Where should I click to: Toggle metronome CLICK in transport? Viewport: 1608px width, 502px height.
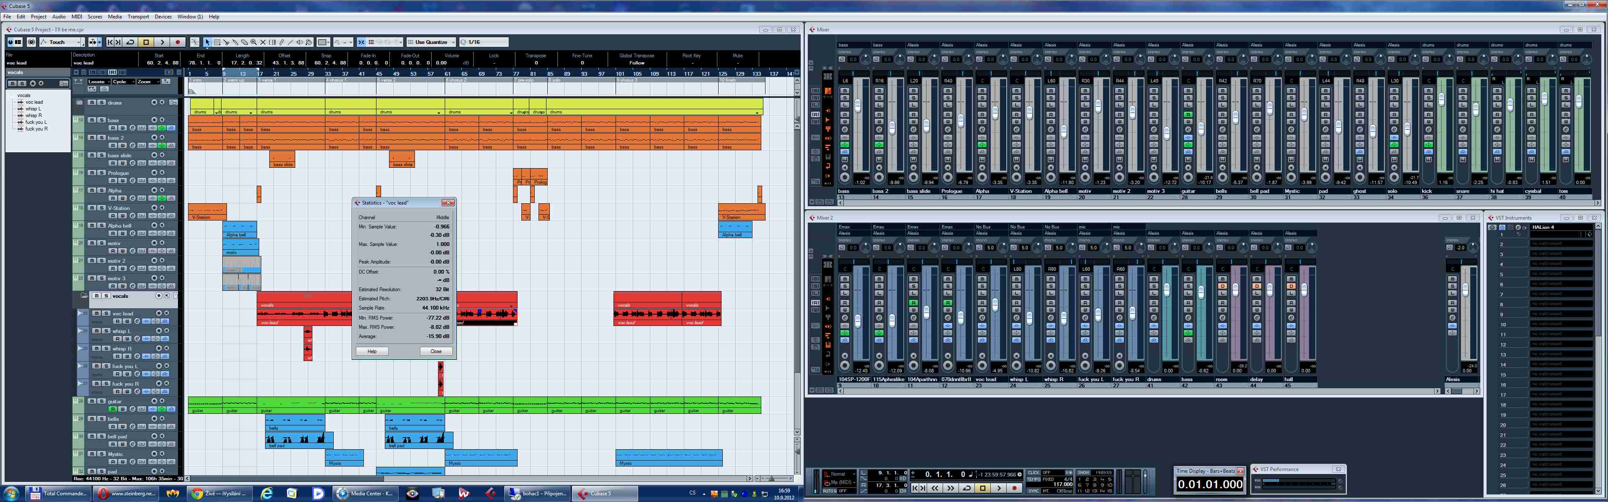click(x=1034, y=473)
